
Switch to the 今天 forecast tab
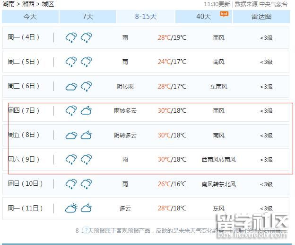coord(30,17)
